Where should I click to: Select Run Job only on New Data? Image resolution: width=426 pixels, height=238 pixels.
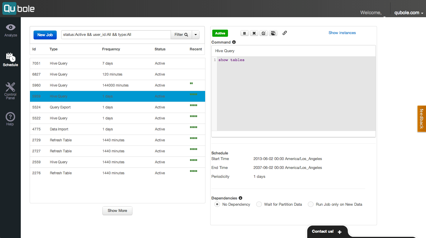click(311, 204)
